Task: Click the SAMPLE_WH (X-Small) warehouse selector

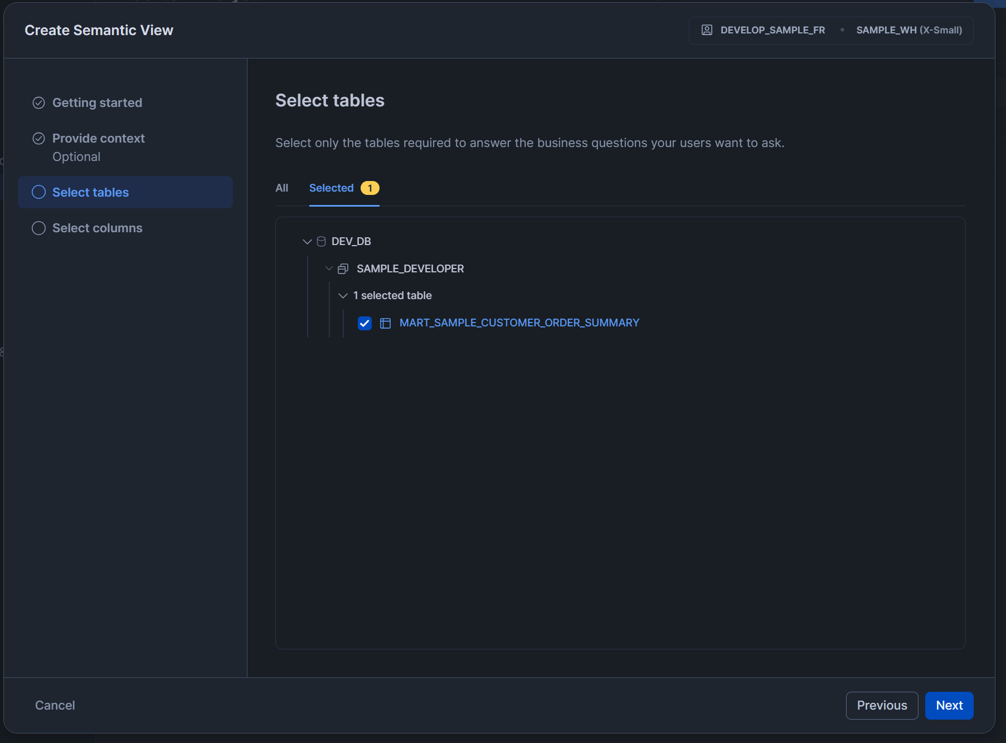Action: 908,30
